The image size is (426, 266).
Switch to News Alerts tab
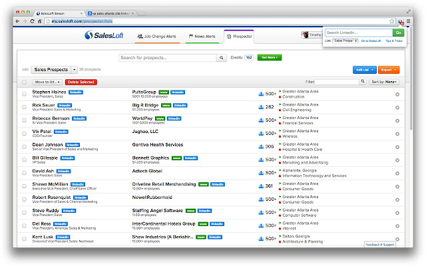click(x=202, y=37)
